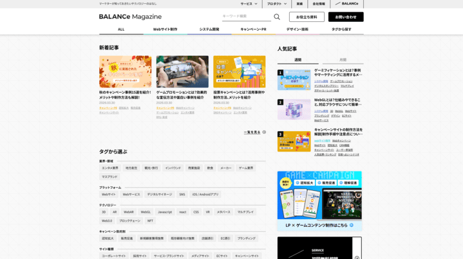Click the arrow icon beside 一覧を見る
Viewport: 463px width, 259px height.
[264, 132]
